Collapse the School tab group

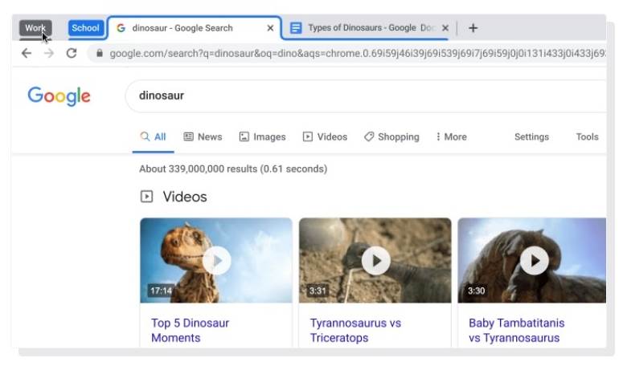coord(85,28)
